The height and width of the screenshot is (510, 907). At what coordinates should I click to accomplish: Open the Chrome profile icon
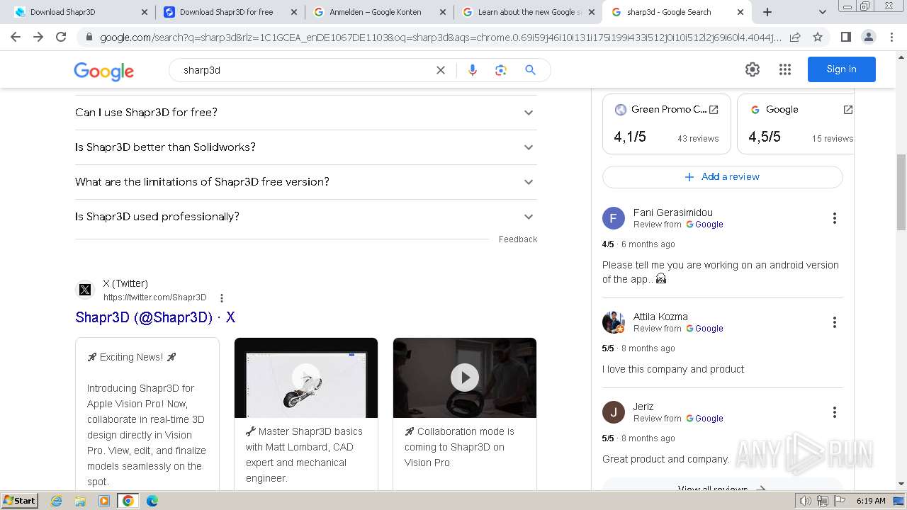[868, 37]
